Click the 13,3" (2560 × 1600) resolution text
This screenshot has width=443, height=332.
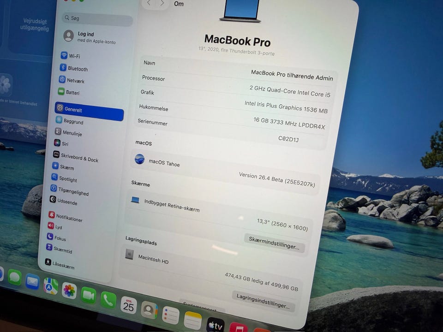(282, 225)
